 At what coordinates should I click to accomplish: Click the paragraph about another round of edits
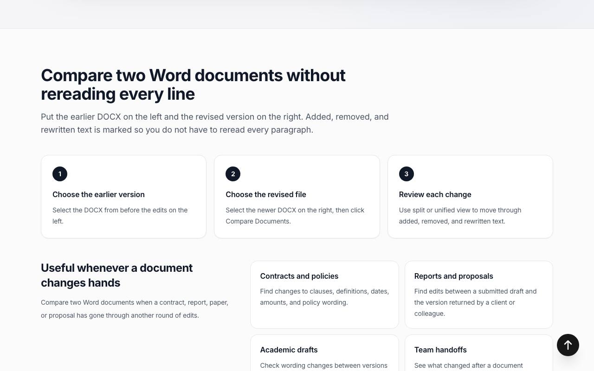[x=135, y=309]
